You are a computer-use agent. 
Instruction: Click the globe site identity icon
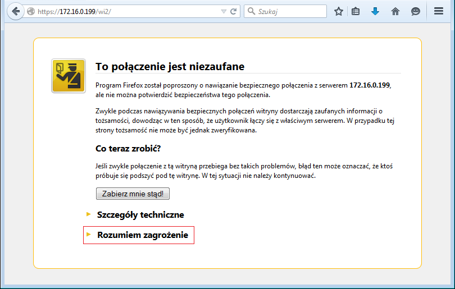[31, 12]
